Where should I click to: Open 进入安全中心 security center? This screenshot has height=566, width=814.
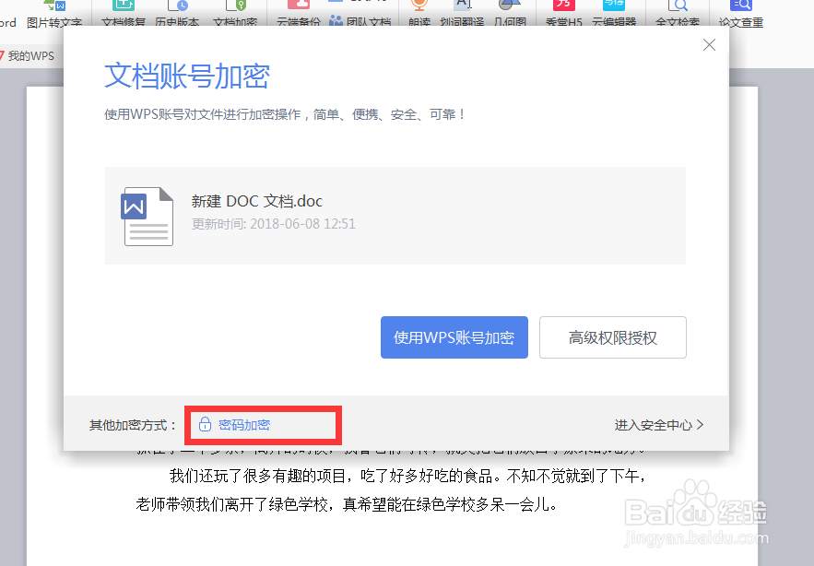658,425
